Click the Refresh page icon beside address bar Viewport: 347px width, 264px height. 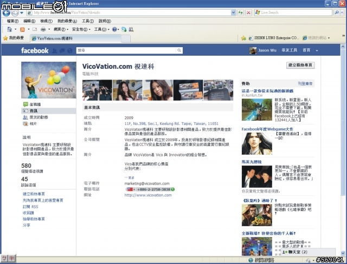(x=240, y=12)
